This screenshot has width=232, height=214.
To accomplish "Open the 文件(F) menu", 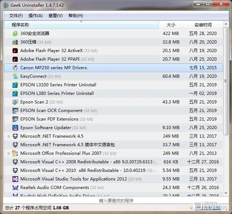I will pyautogui.click(x=16, y=16).
